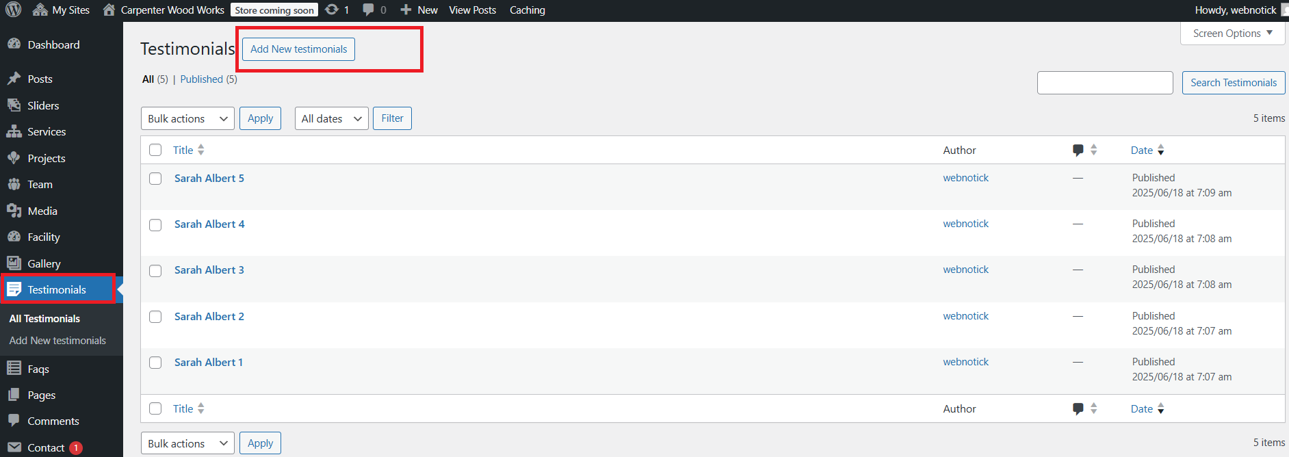Click the Team sidebar icon
The height and width of the screenshot is (457, 1289).
[x=14, y=184]
